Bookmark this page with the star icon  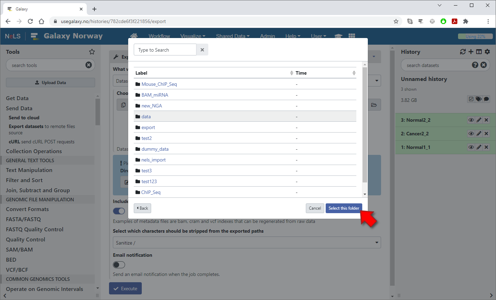(396, 21)
